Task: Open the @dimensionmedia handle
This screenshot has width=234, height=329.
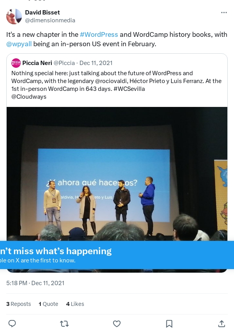Action: [50, 20]
